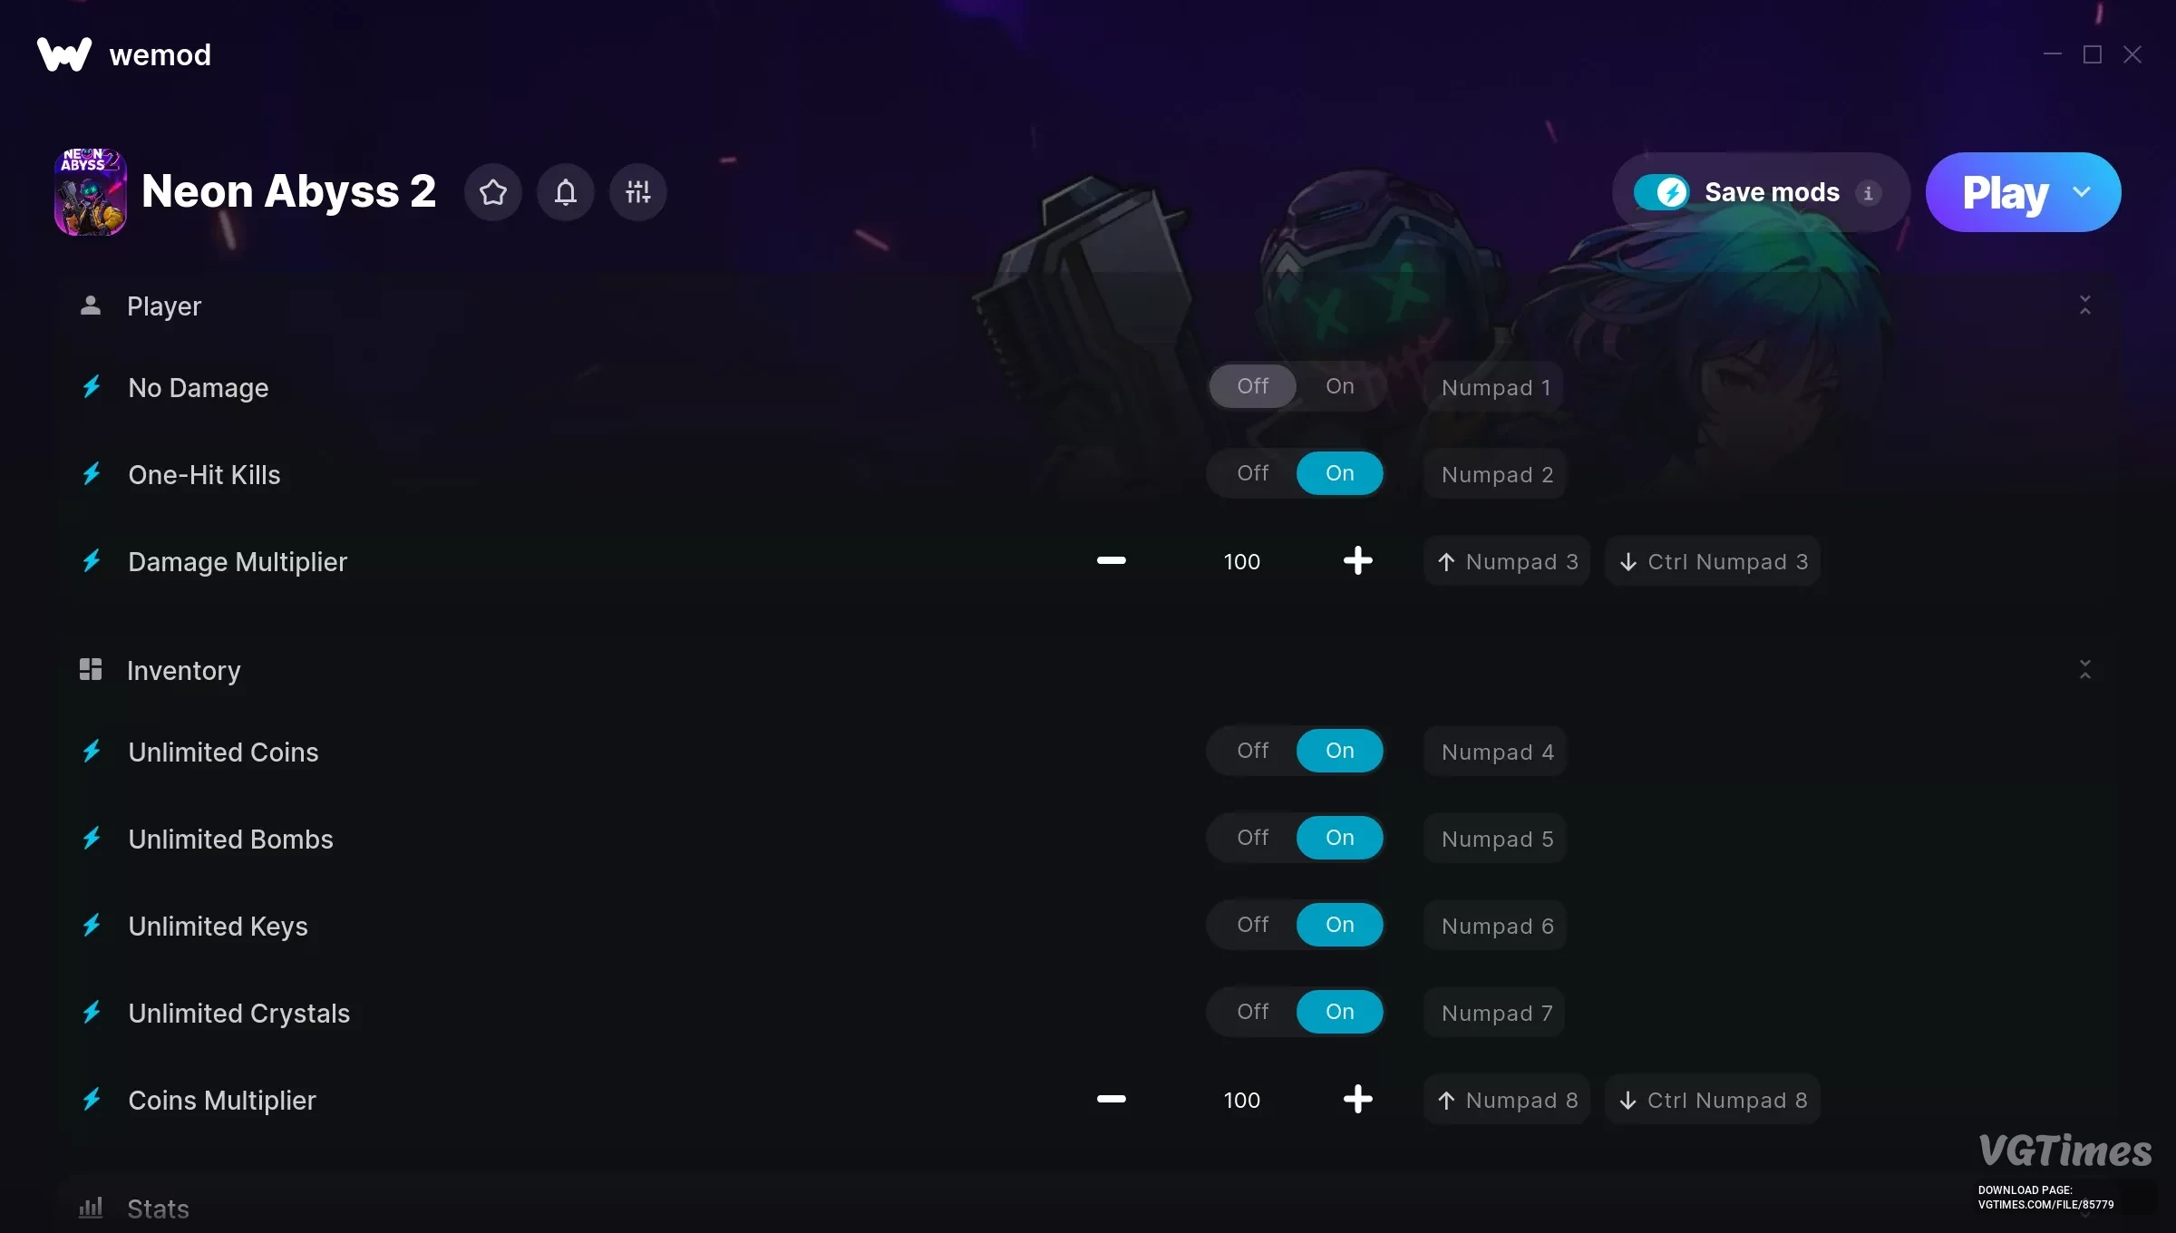Turn off One-Hit Kills mod
2176x1233 pixels.
[x=1253, y=473]
